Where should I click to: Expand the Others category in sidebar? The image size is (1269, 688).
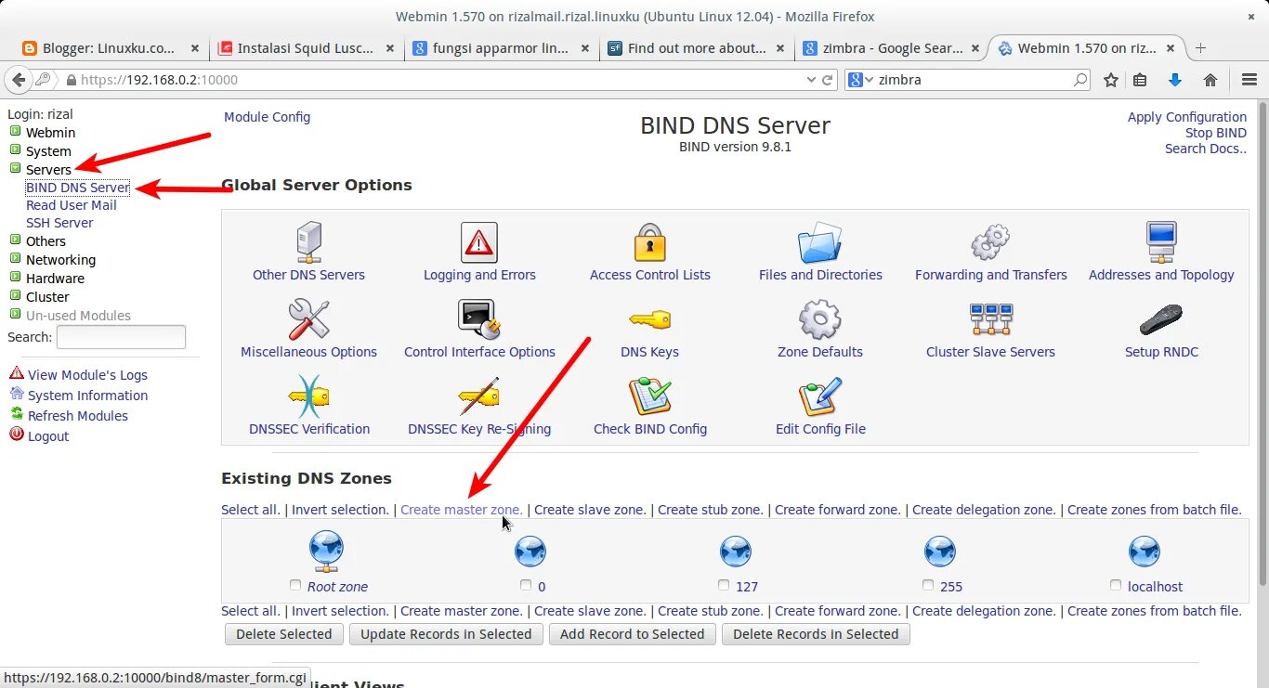point(15,240)
